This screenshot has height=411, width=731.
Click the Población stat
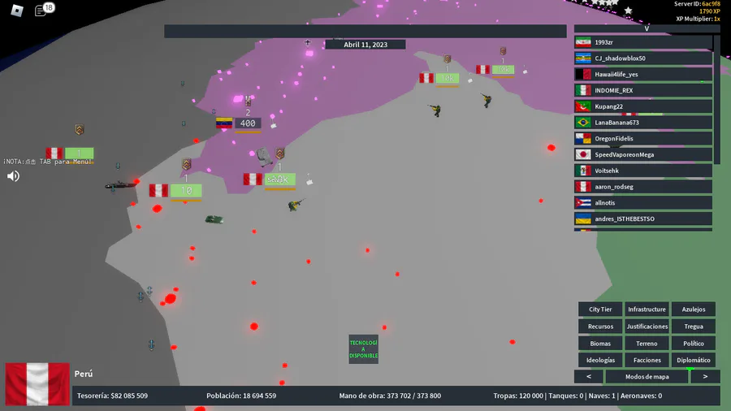(x=241, y=396)
